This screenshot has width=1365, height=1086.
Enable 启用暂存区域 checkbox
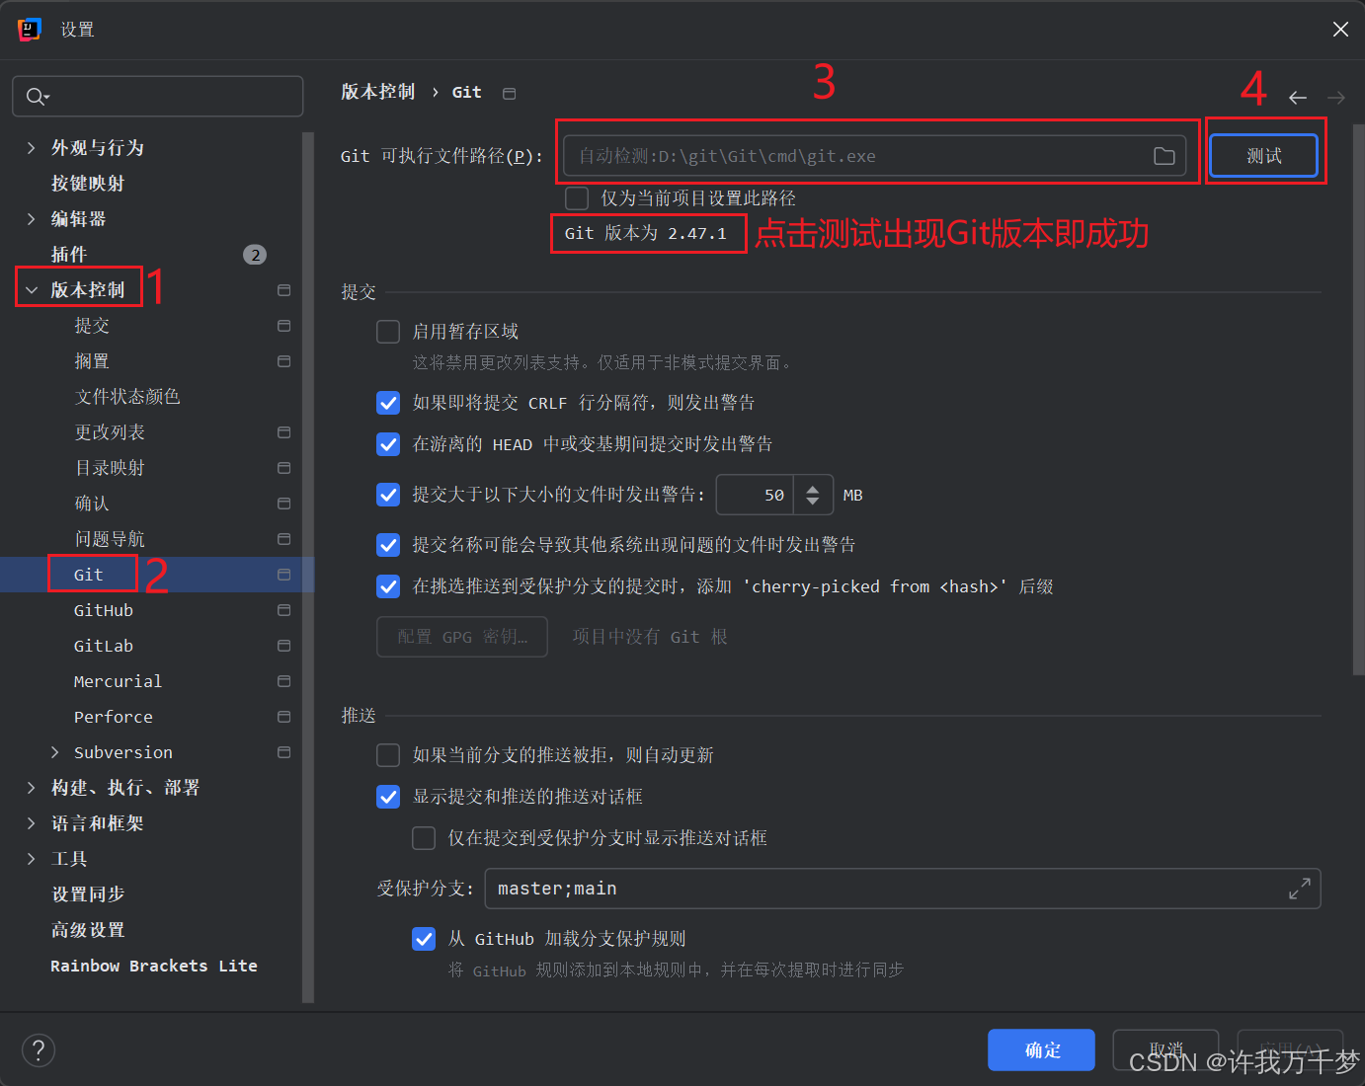[388, 332]
